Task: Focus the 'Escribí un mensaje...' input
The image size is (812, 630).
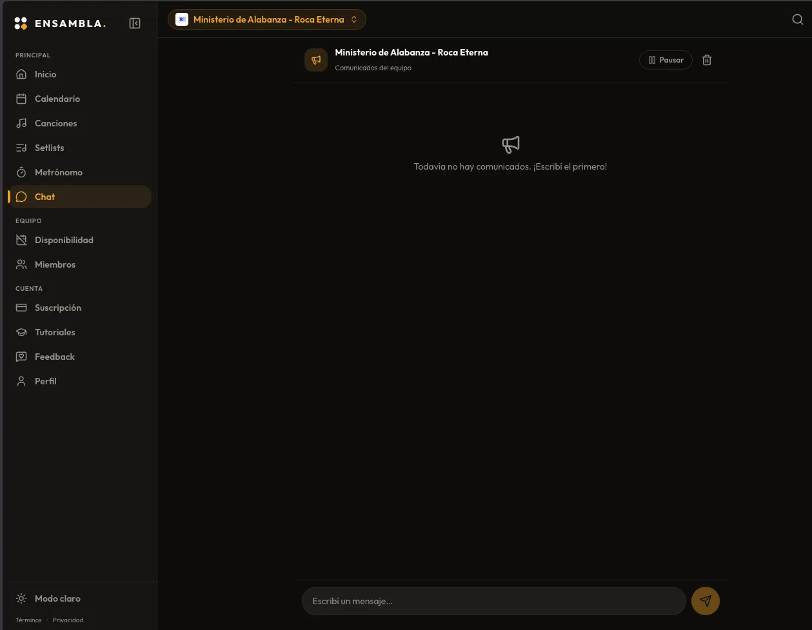Action: (493, 601)
